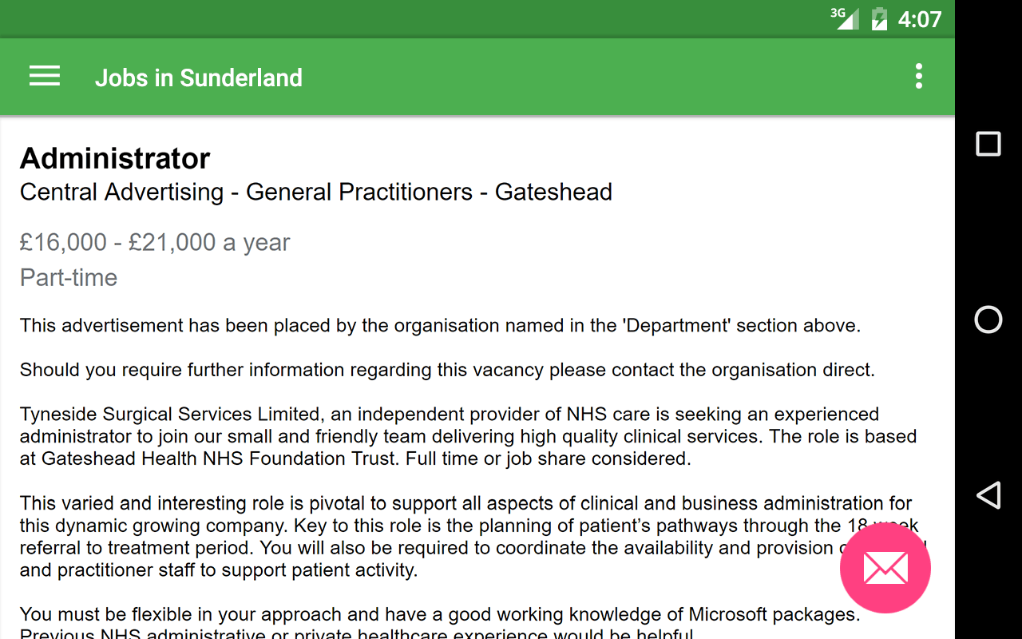
Task: Tap the 'Should you require further information' sentence
Action: click(x=447, y=370)
